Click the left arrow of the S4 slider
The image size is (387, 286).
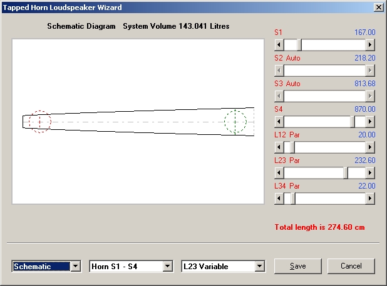(x=279, y=122)
